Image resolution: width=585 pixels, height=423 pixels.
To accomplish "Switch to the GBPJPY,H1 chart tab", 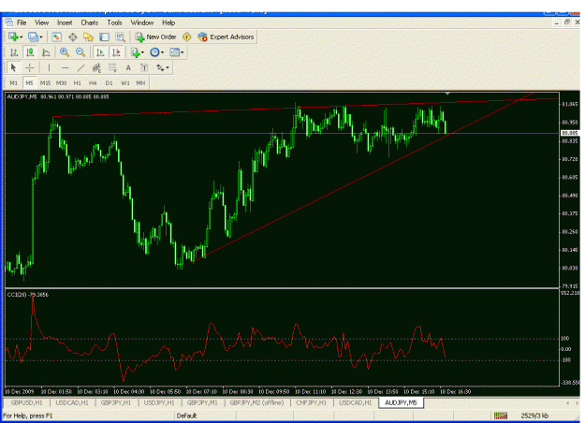I will (116, 402).
